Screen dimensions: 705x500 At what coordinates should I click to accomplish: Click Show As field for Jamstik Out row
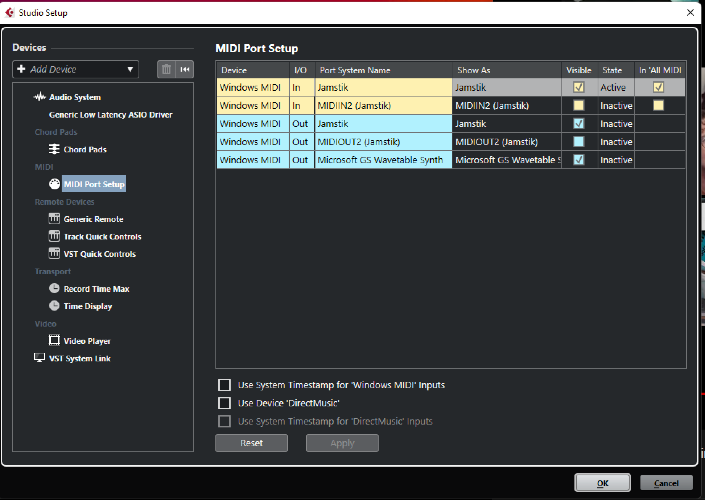pos(507,124)
